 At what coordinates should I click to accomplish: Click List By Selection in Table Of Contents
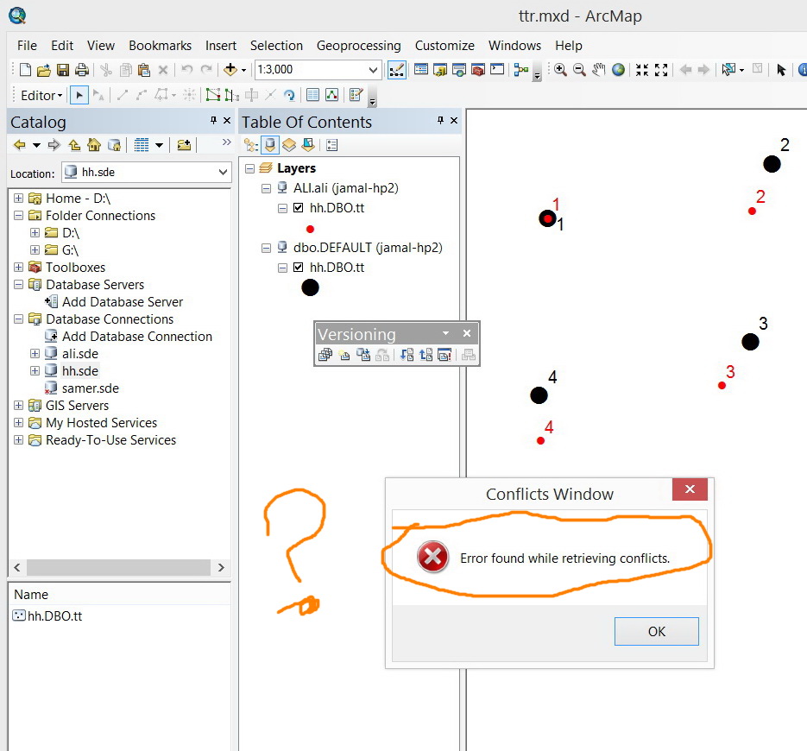[x=308, y=145]
